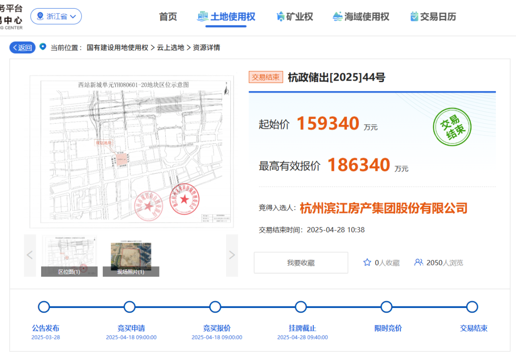Click the 交易结束时间 2025-04-28 10:38 text
The width and height of the screenshot is (516, 358).
(x=312, y=230)
